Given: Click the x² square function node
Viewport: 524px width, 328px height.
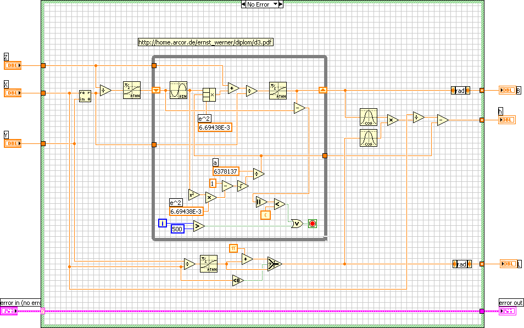Looking at the screenshot, I should coord(194,193).
